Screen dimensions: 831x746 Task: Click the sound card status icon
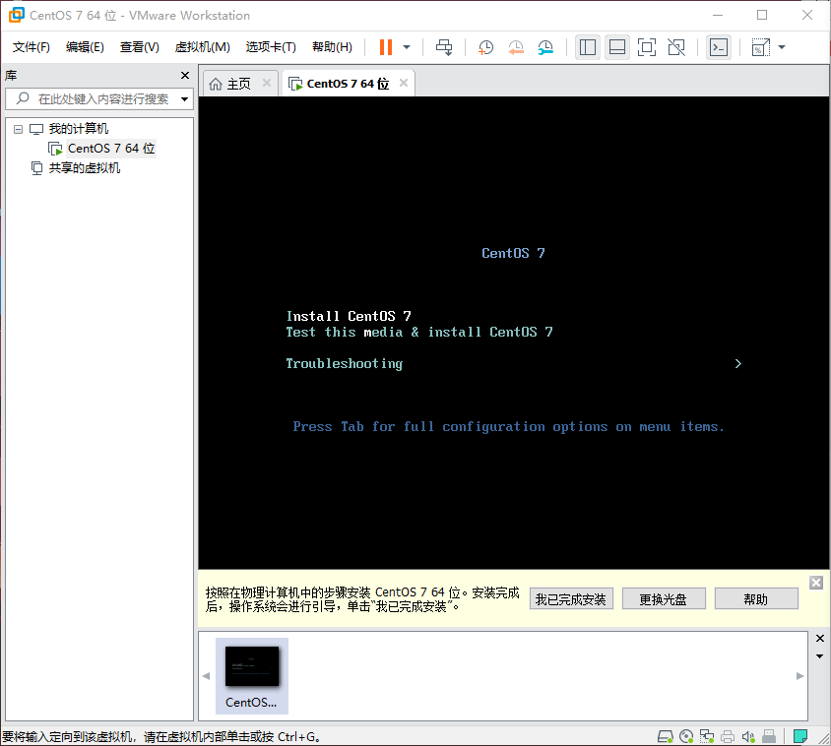(x=747, y=736)
